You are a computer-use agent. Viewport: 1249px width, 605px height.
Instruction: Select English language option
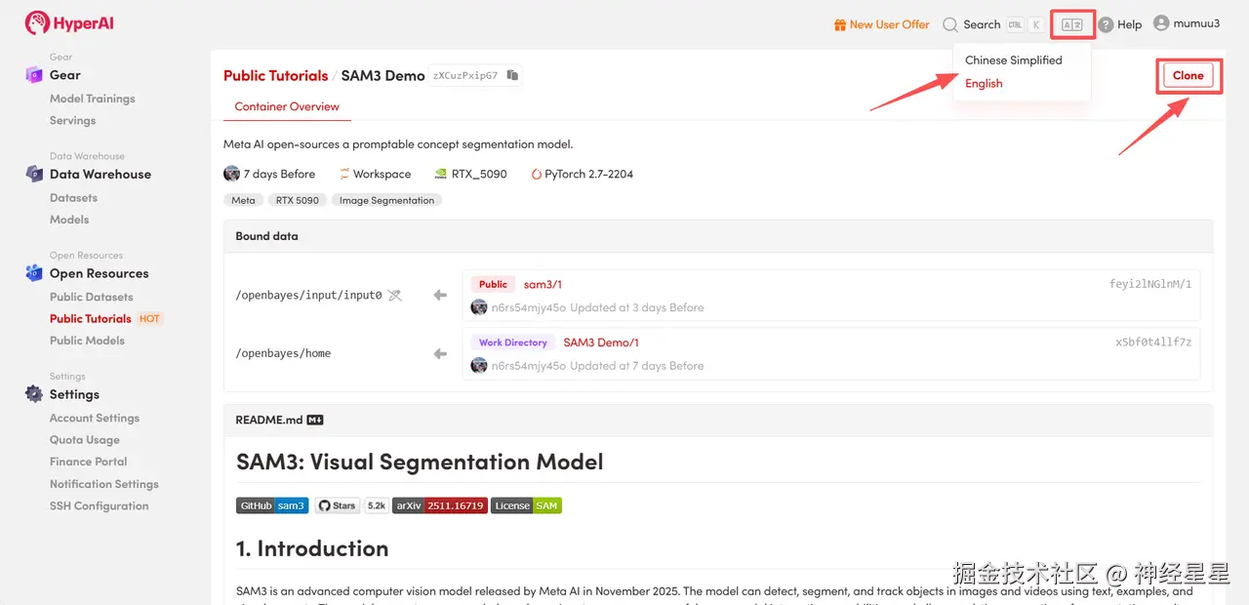pos(984,83)
